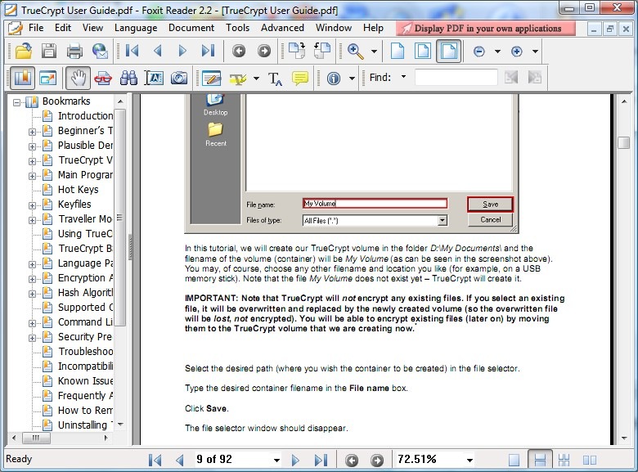Viewport: 638px width, 472px height.
Task: Go to previous page in top toolbar
Action: [158, 51]
